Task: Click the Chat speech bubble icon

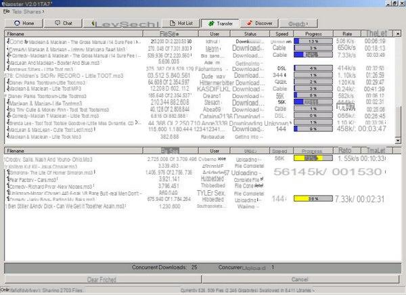Action: pos(58,23)
